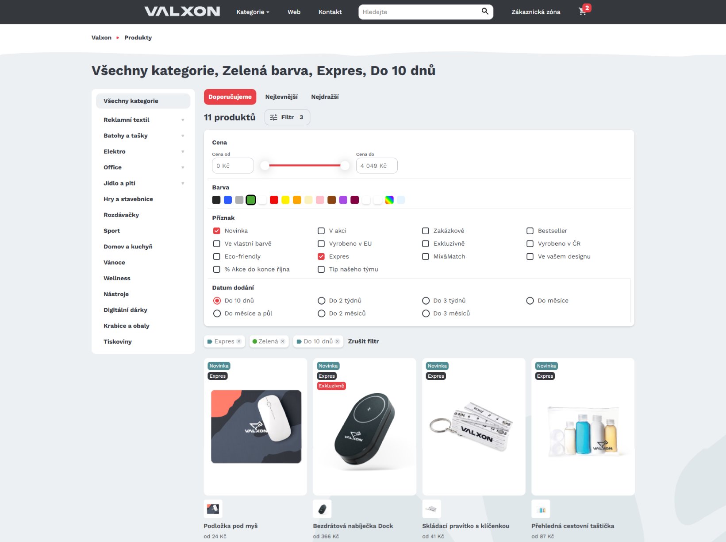Expand the Batohy a tašky category
726x542 pixels.
point(183,136)
